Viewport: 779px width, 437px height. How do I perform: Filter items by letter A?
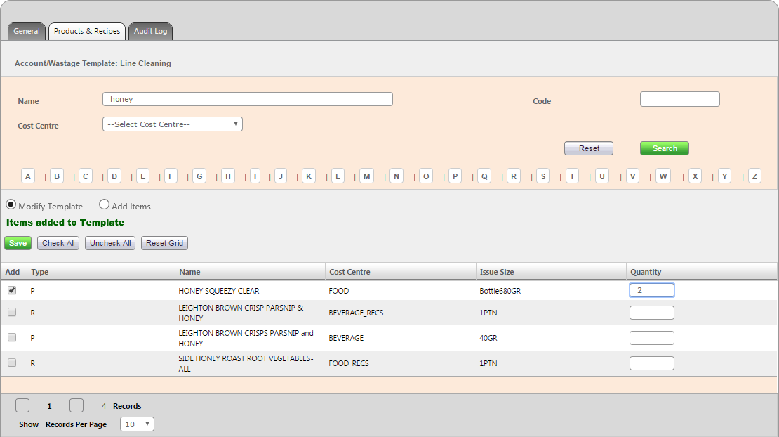[x=28, y=176]
